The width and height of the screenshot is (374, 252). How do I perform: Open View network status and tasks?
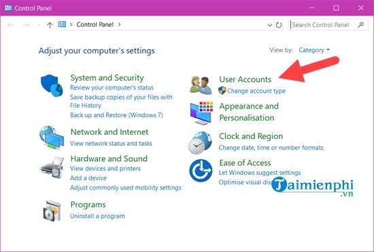click(x=111, y=143)
